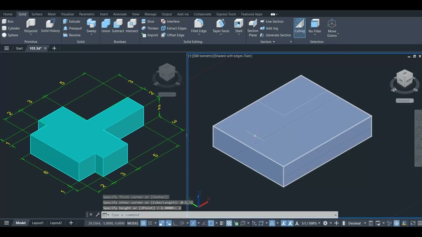
Task: Expand the Section panel dropdown
Action: tap(267, 42)
